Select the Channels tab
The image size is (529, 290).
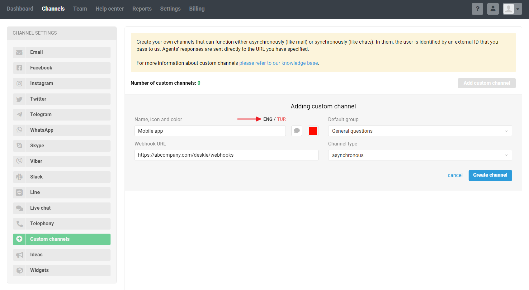[x=53, y=9]
